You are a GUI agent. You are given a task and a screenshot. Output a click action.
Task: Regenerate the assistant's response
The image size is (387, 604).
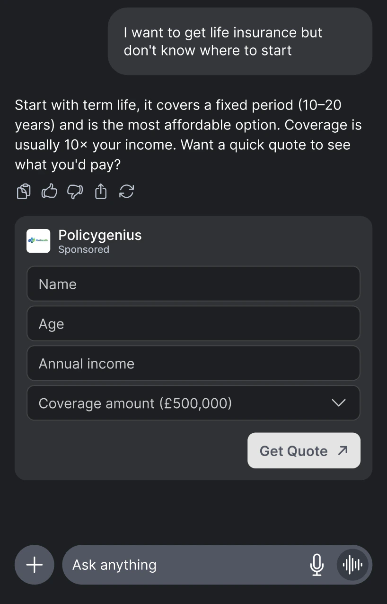(126, 191)
